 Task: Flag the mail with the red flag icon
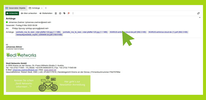69,13
